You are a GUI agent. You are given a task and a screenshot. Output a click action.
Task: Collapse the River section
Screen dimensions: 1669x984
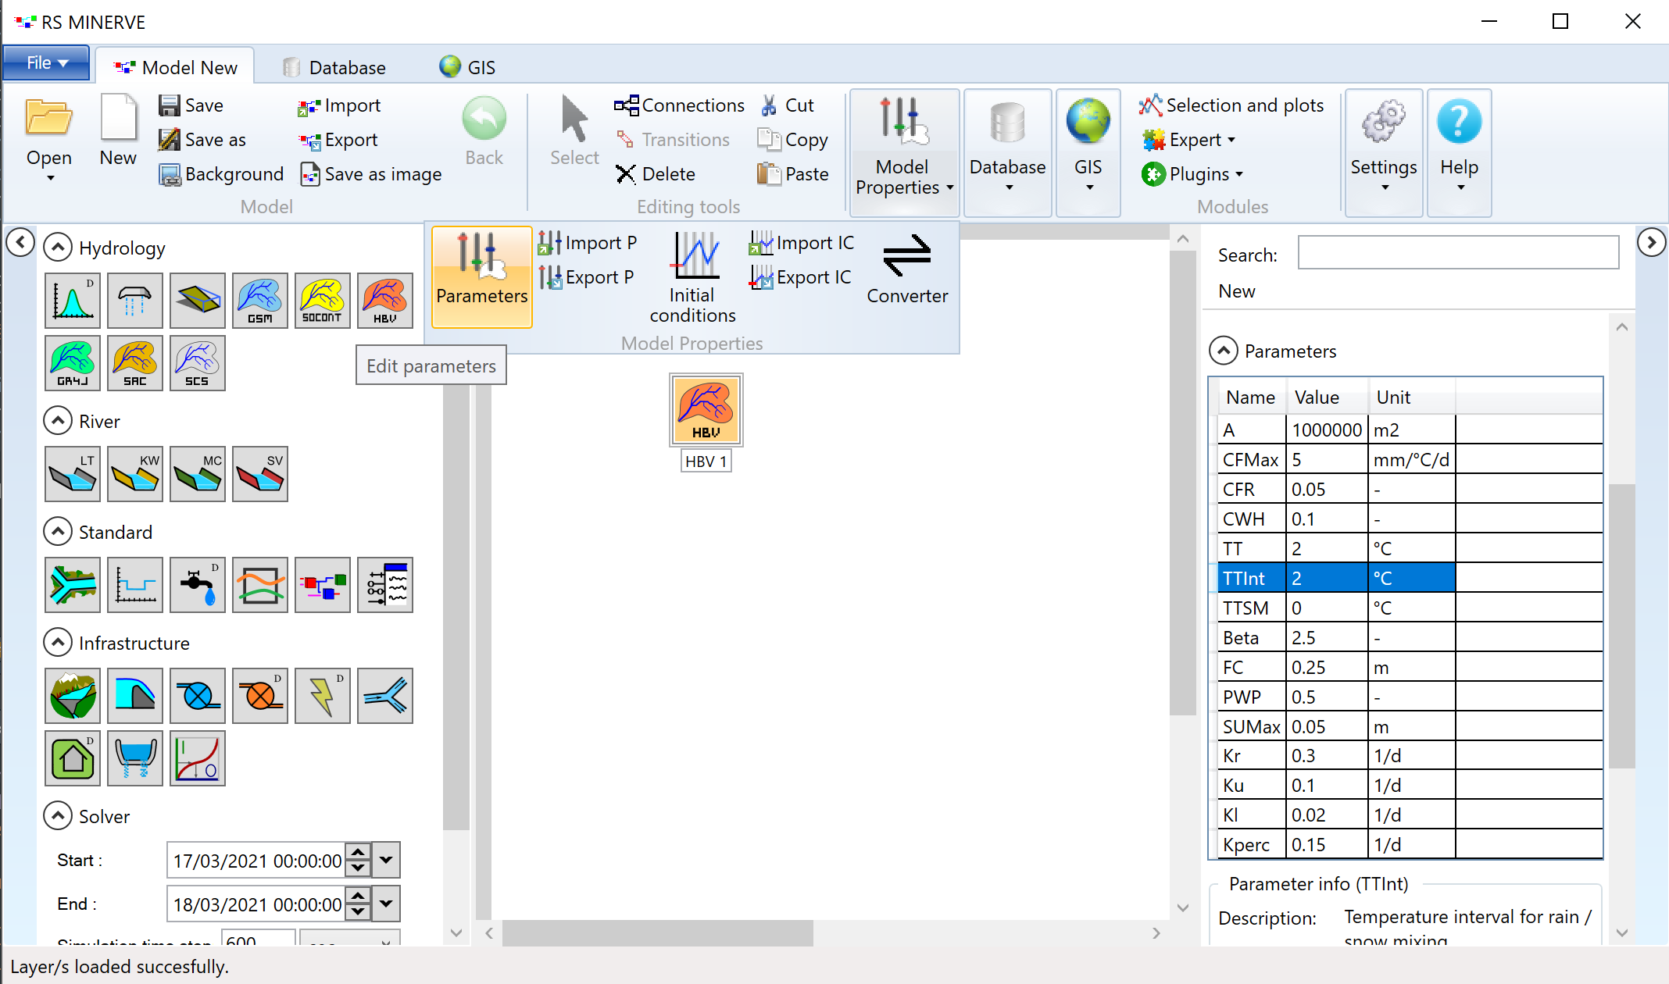point(58,421)
